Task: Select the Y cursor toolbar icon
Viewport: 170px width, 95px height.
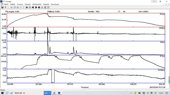Action: [x=24, y=7]
